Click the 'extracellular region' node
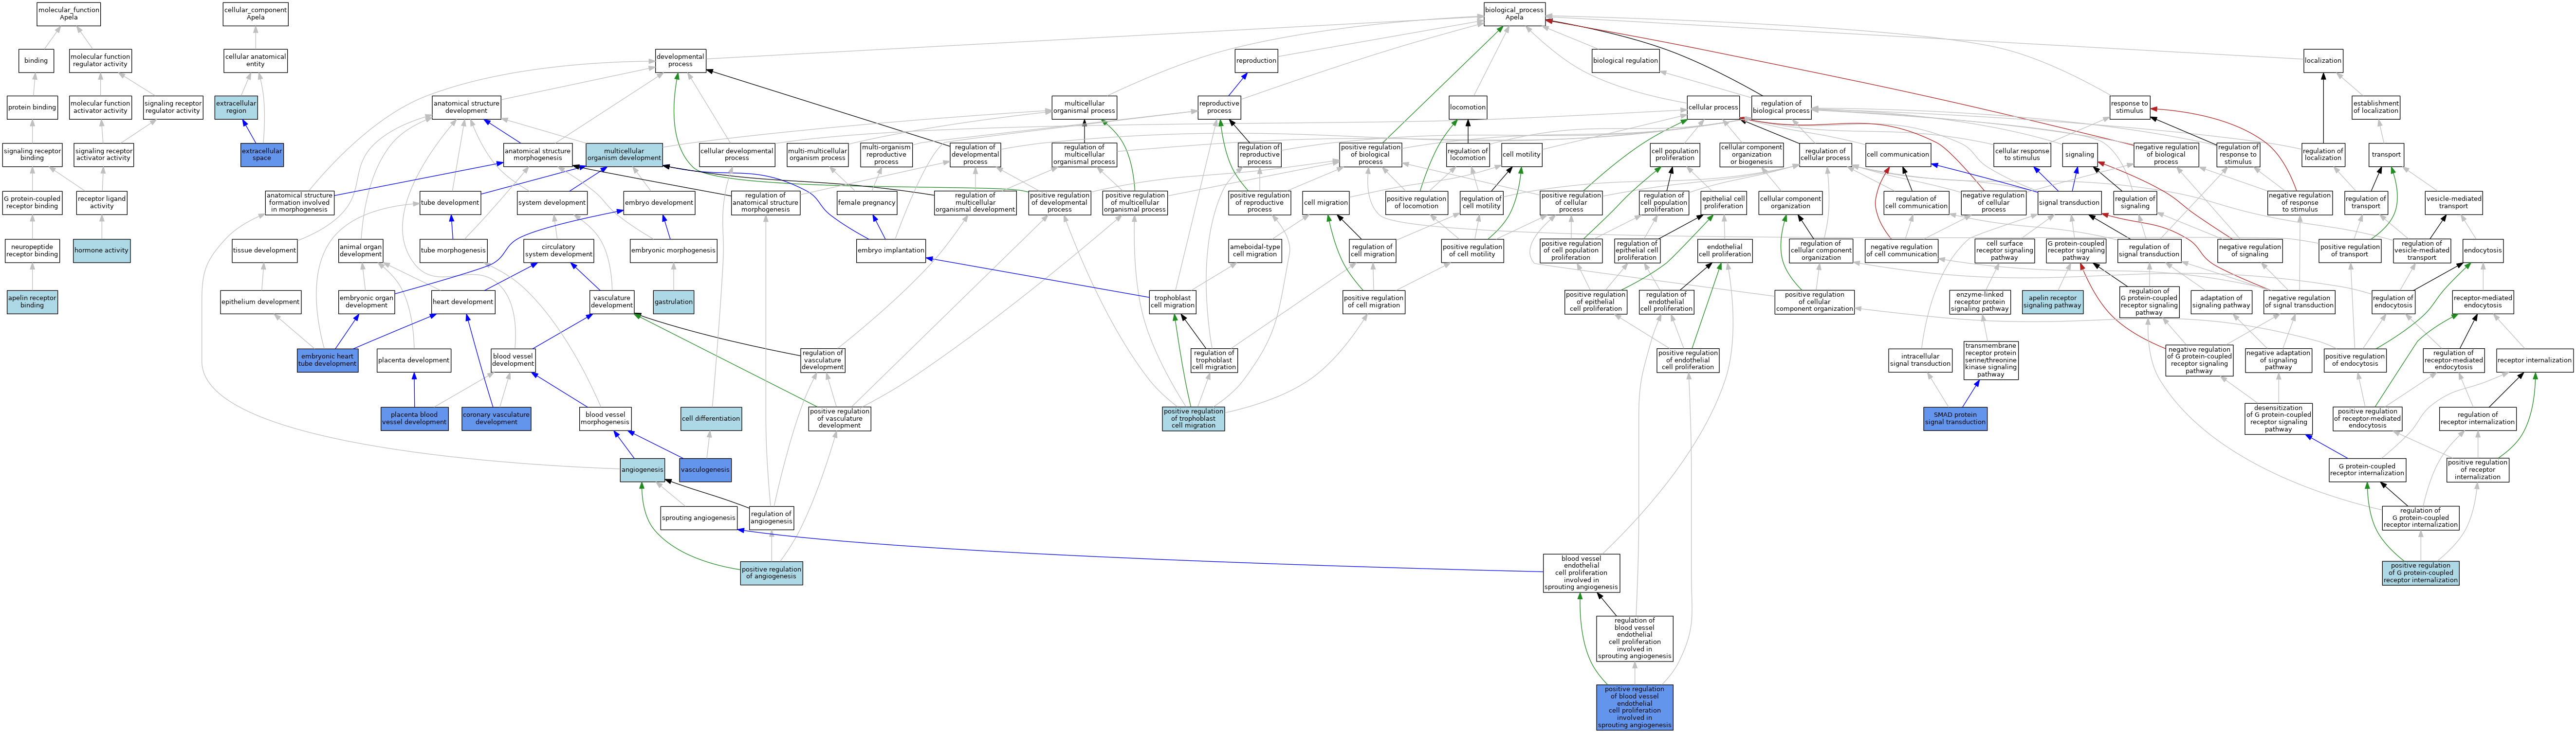 [x=236, y=108]
